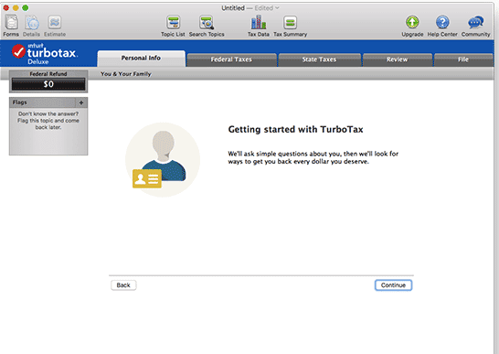Click the "Don't know the answer?" hint text
499x354 pixels.
(x=48, y=113)
